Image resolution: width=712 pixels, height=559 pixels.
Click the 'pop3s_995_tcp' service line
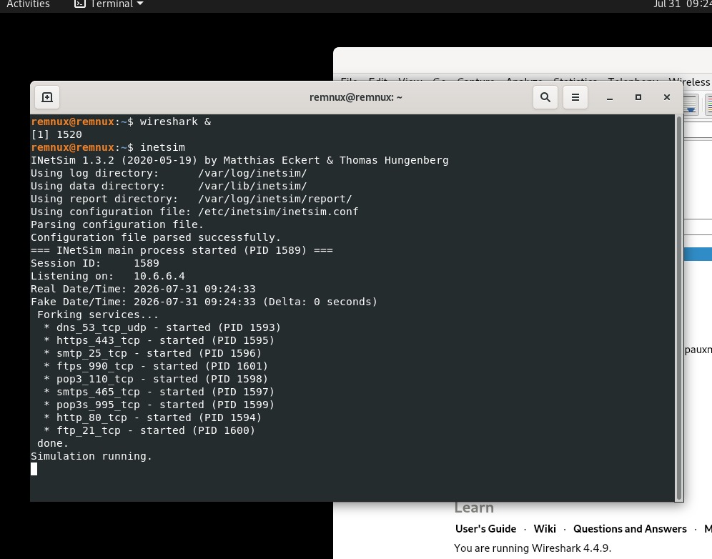pyautogui.click(x=159, y=405)
